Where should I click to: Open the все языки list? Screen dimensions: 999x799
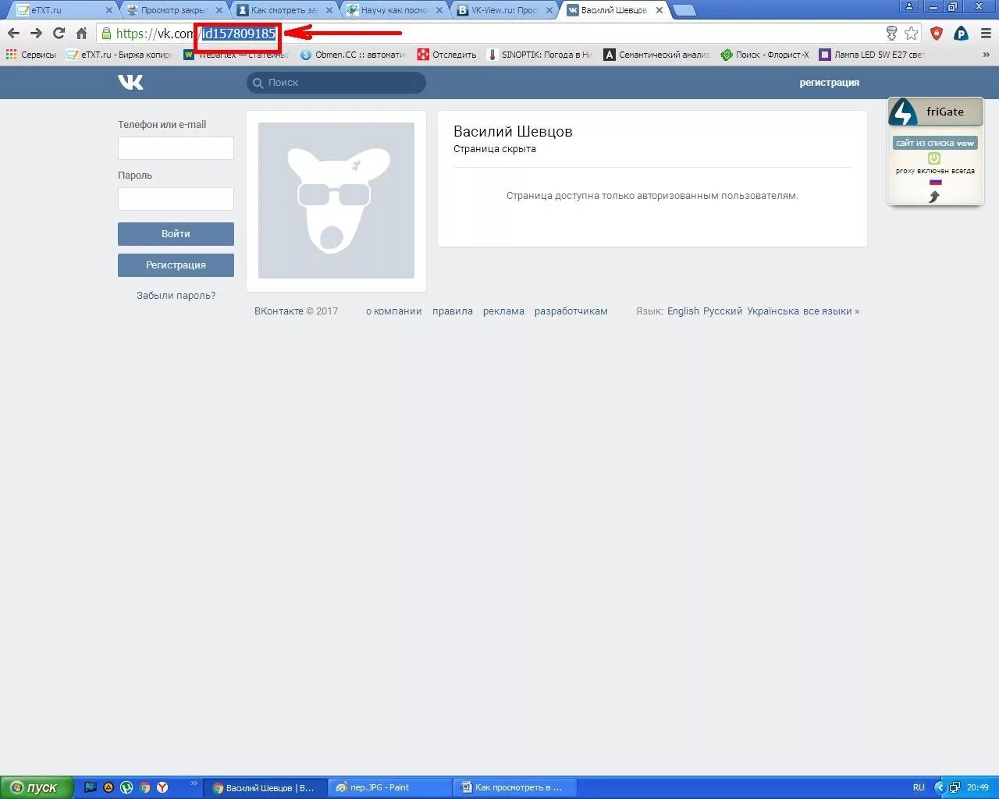pos(831,311)
